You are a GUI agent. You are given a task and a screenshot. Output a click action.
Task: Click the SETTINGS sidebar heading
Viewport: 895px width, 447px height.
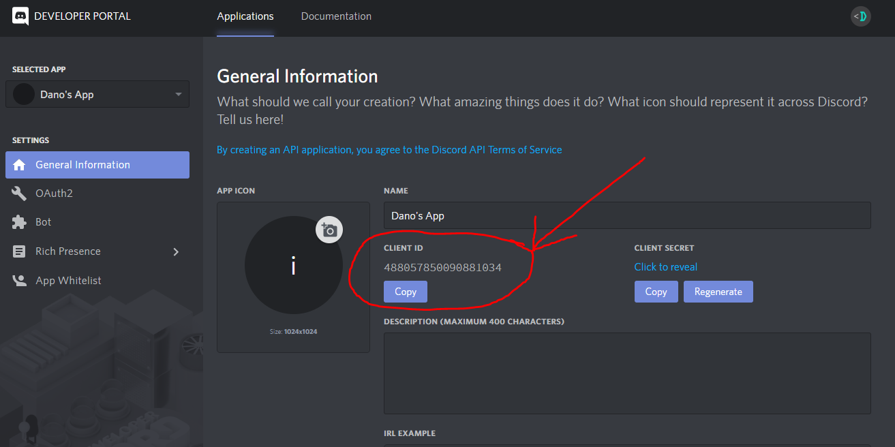pos(31,140)
